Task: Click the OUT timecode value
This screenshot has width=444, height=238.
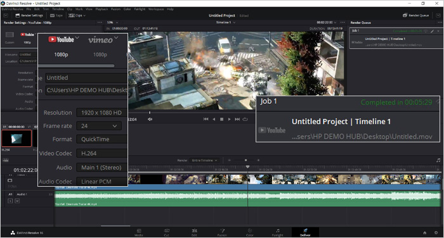Action: tap(150, 28)
